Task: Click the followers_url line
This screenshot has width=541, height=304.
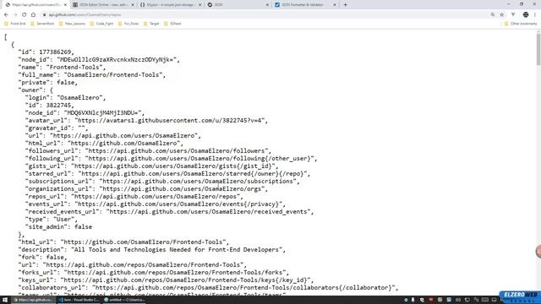Action: click(x=149, y=150)
